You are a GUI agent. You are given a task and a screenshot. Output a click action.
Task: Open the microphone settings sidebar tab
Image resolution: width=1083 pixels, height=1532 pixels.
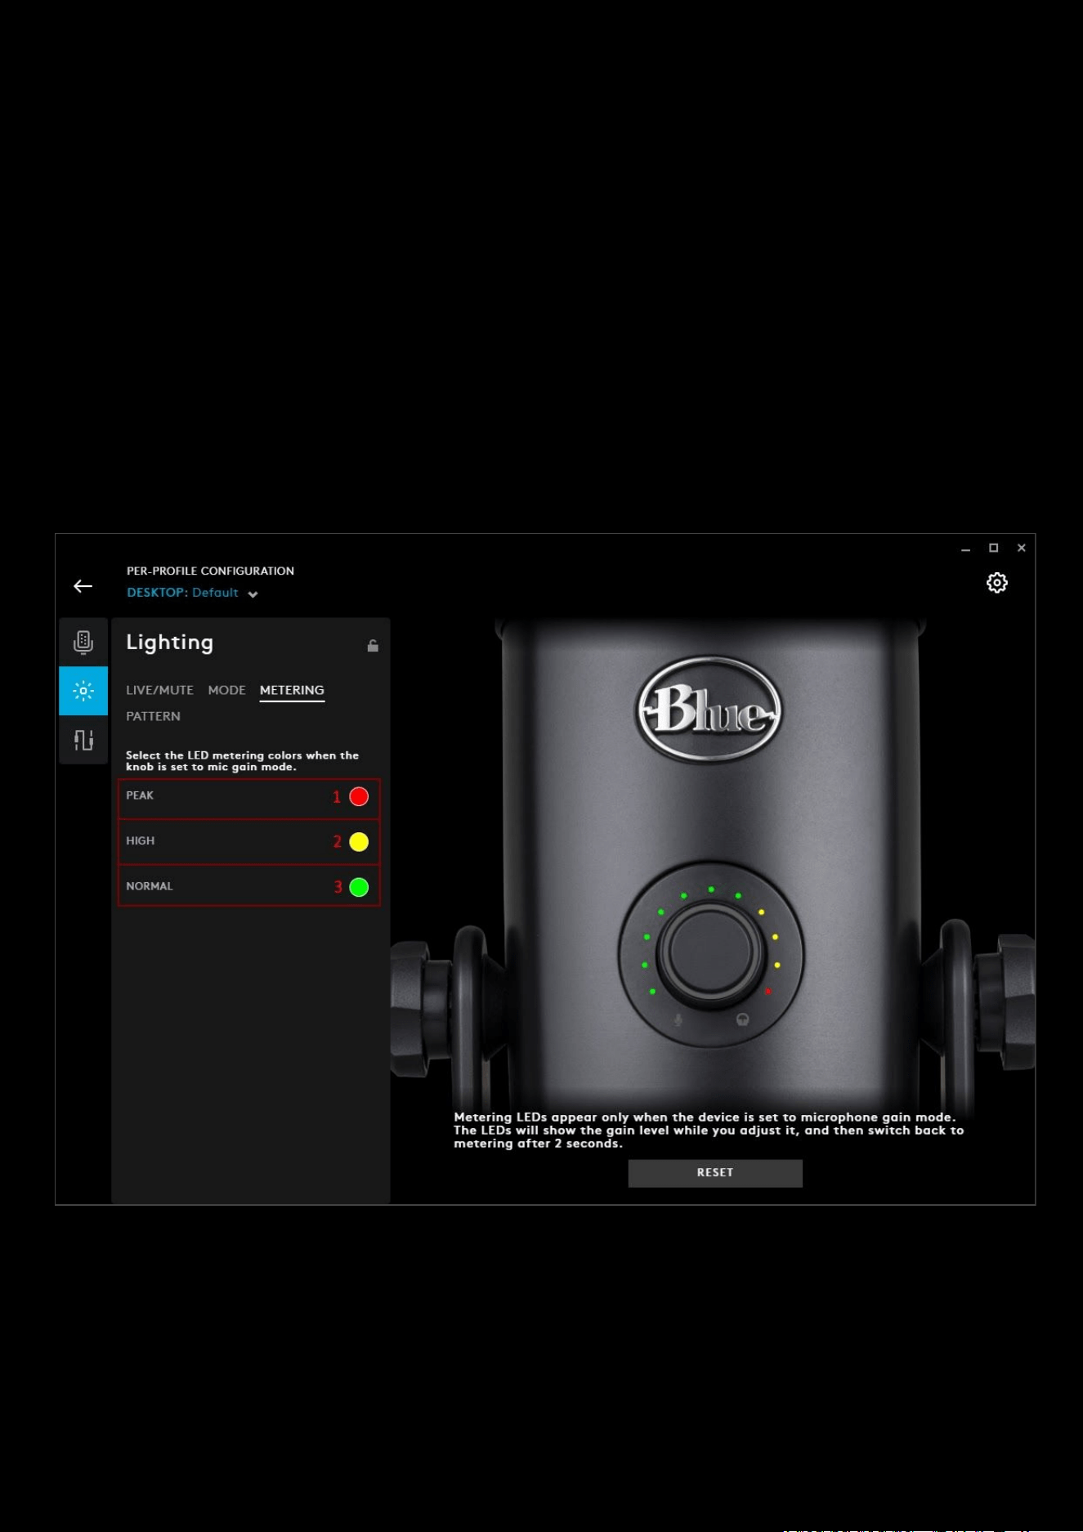(83, 643)
